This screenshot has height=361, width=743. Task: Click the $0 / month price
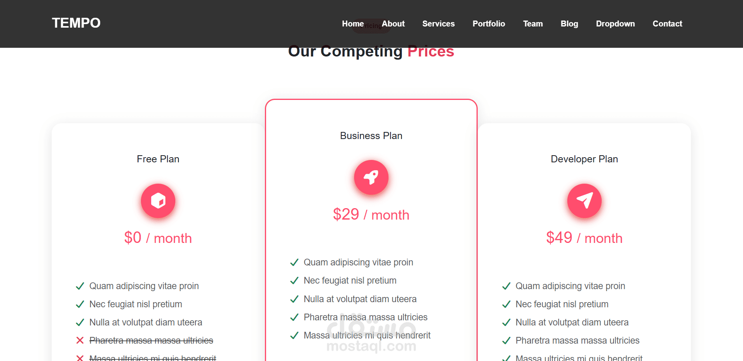158,238
